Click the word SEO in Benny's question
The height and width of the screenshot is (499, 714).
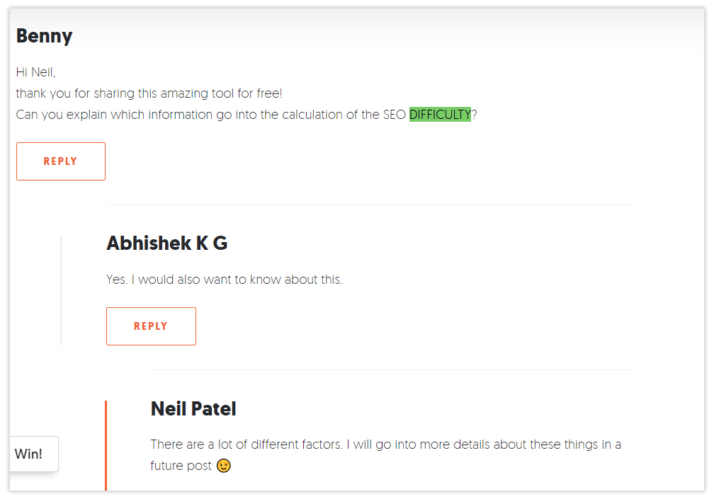[x=395, y=114]
